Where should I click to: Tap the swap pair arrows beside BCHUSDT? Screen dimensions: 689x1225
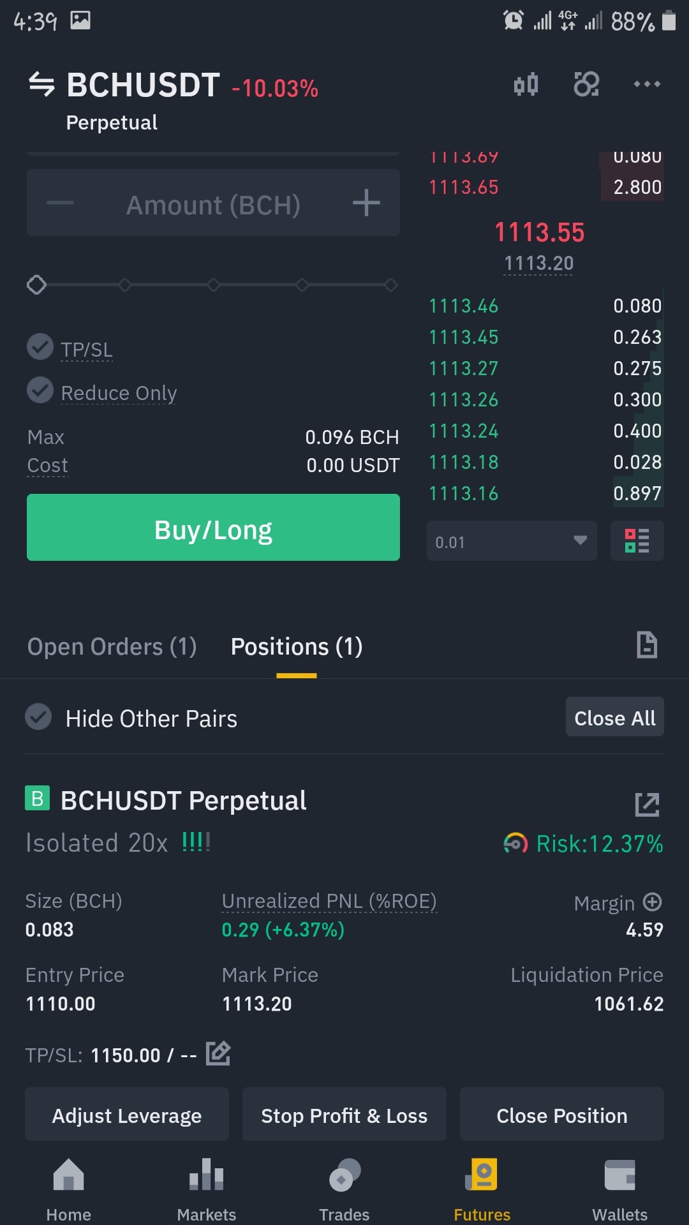[42, 84]
